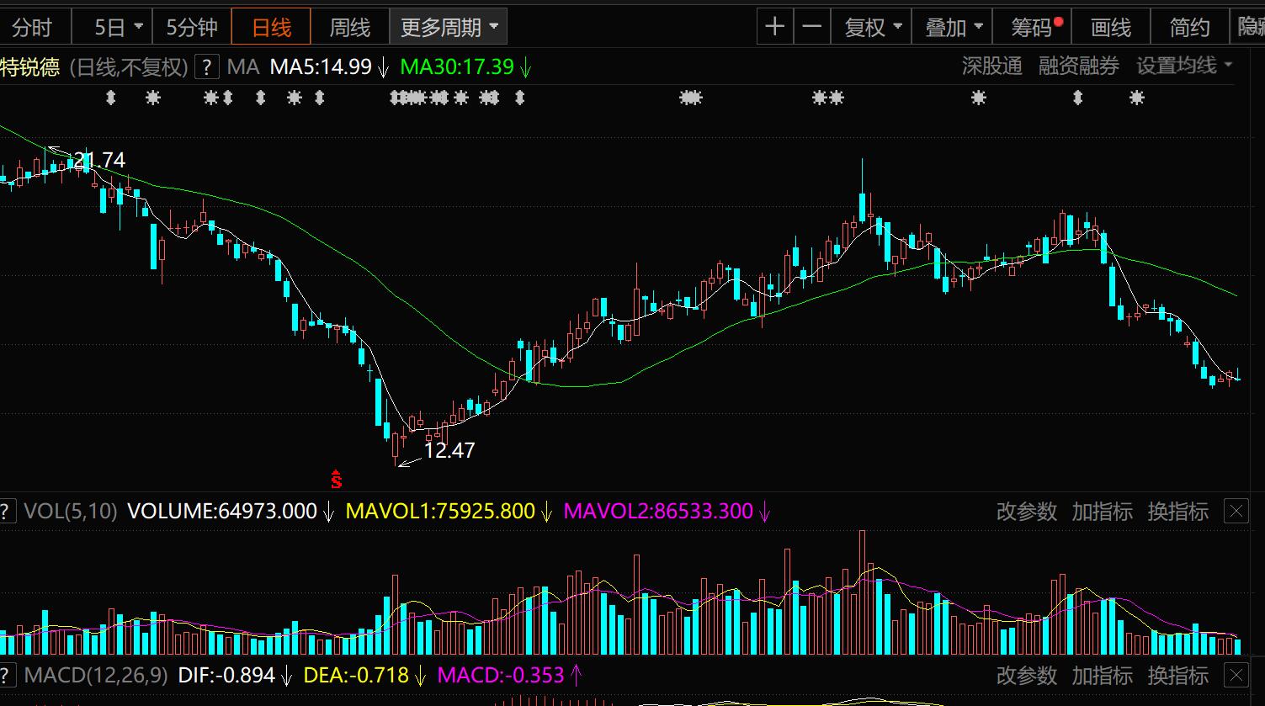Viewport: 1265px width, 706px height.
Task: Close the MACD indicator panel
Action: pyautogui.click(x=1236, y=675)
